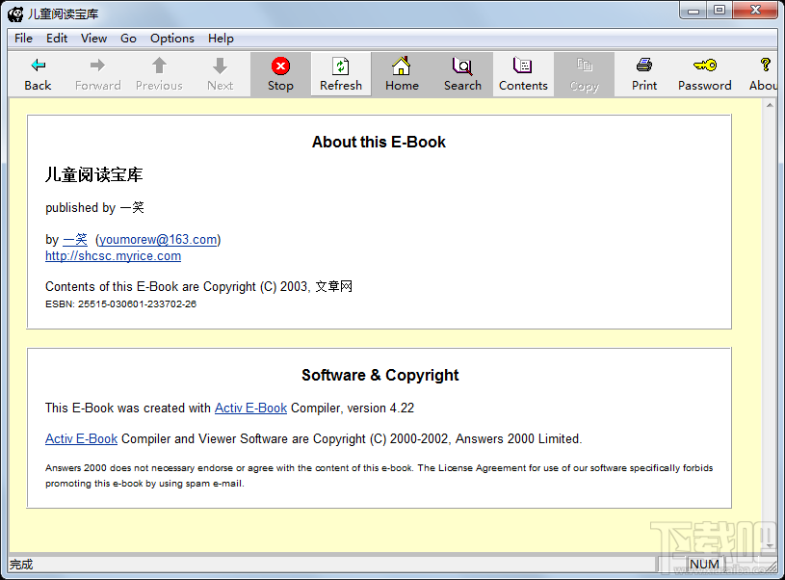Print the page with the printer icon
This screenshot has width=785, height=580.
coord(644,74)
